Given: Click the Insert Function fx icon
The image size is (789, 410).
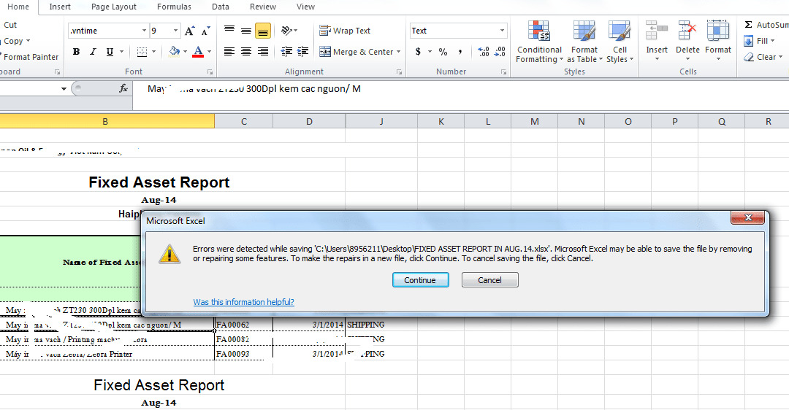Looking at the screenshot, I should coord(123,89).
